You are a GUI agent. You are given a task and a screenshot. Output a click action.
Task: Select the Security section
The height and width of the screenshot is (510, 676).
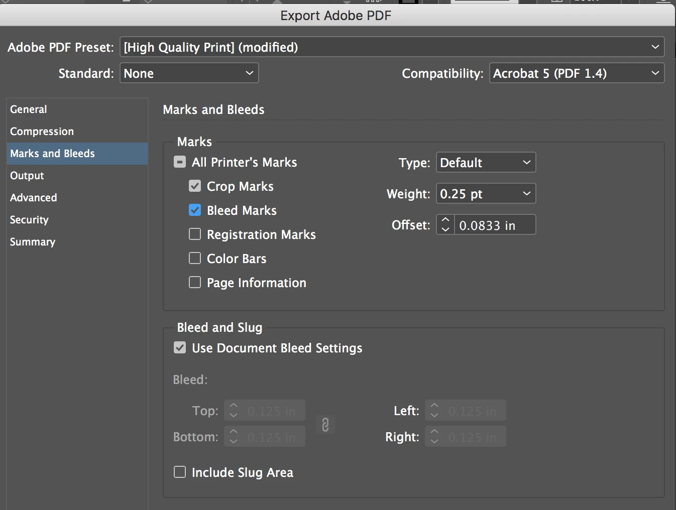pyautogui.click(x=77, y=220)
